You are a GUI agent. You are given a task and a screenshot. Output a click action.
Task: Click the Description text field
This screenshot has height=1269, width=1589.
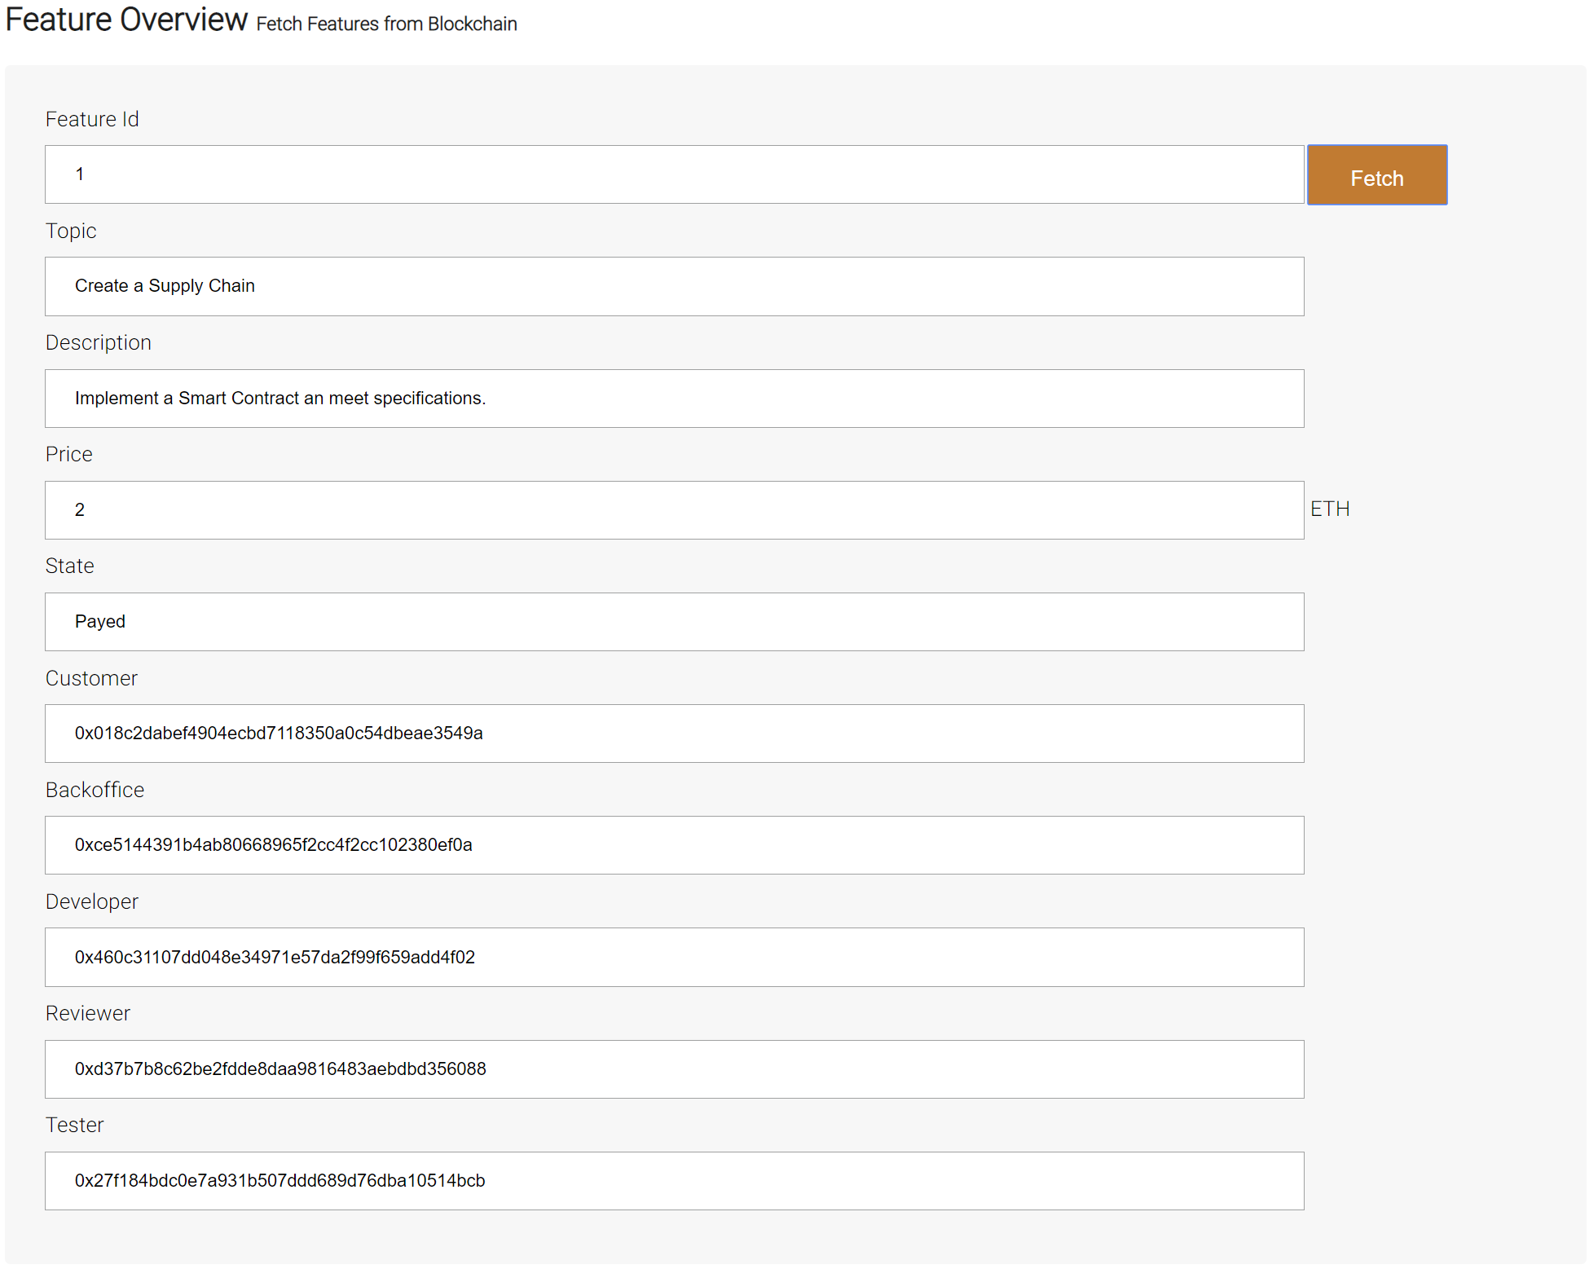pyautogui.click(x=674, y=399)
